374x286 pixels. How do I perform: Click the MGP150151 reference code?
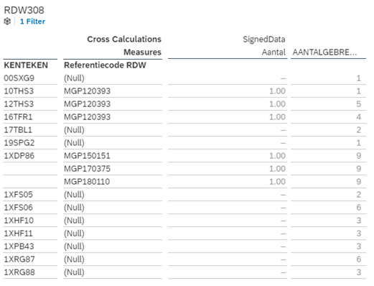coord(87,156)
